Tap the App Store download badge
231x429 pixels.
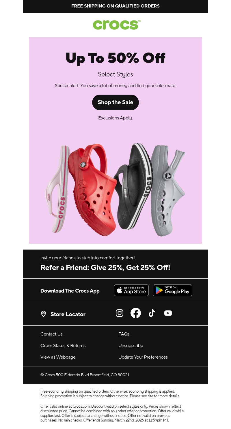131,290
